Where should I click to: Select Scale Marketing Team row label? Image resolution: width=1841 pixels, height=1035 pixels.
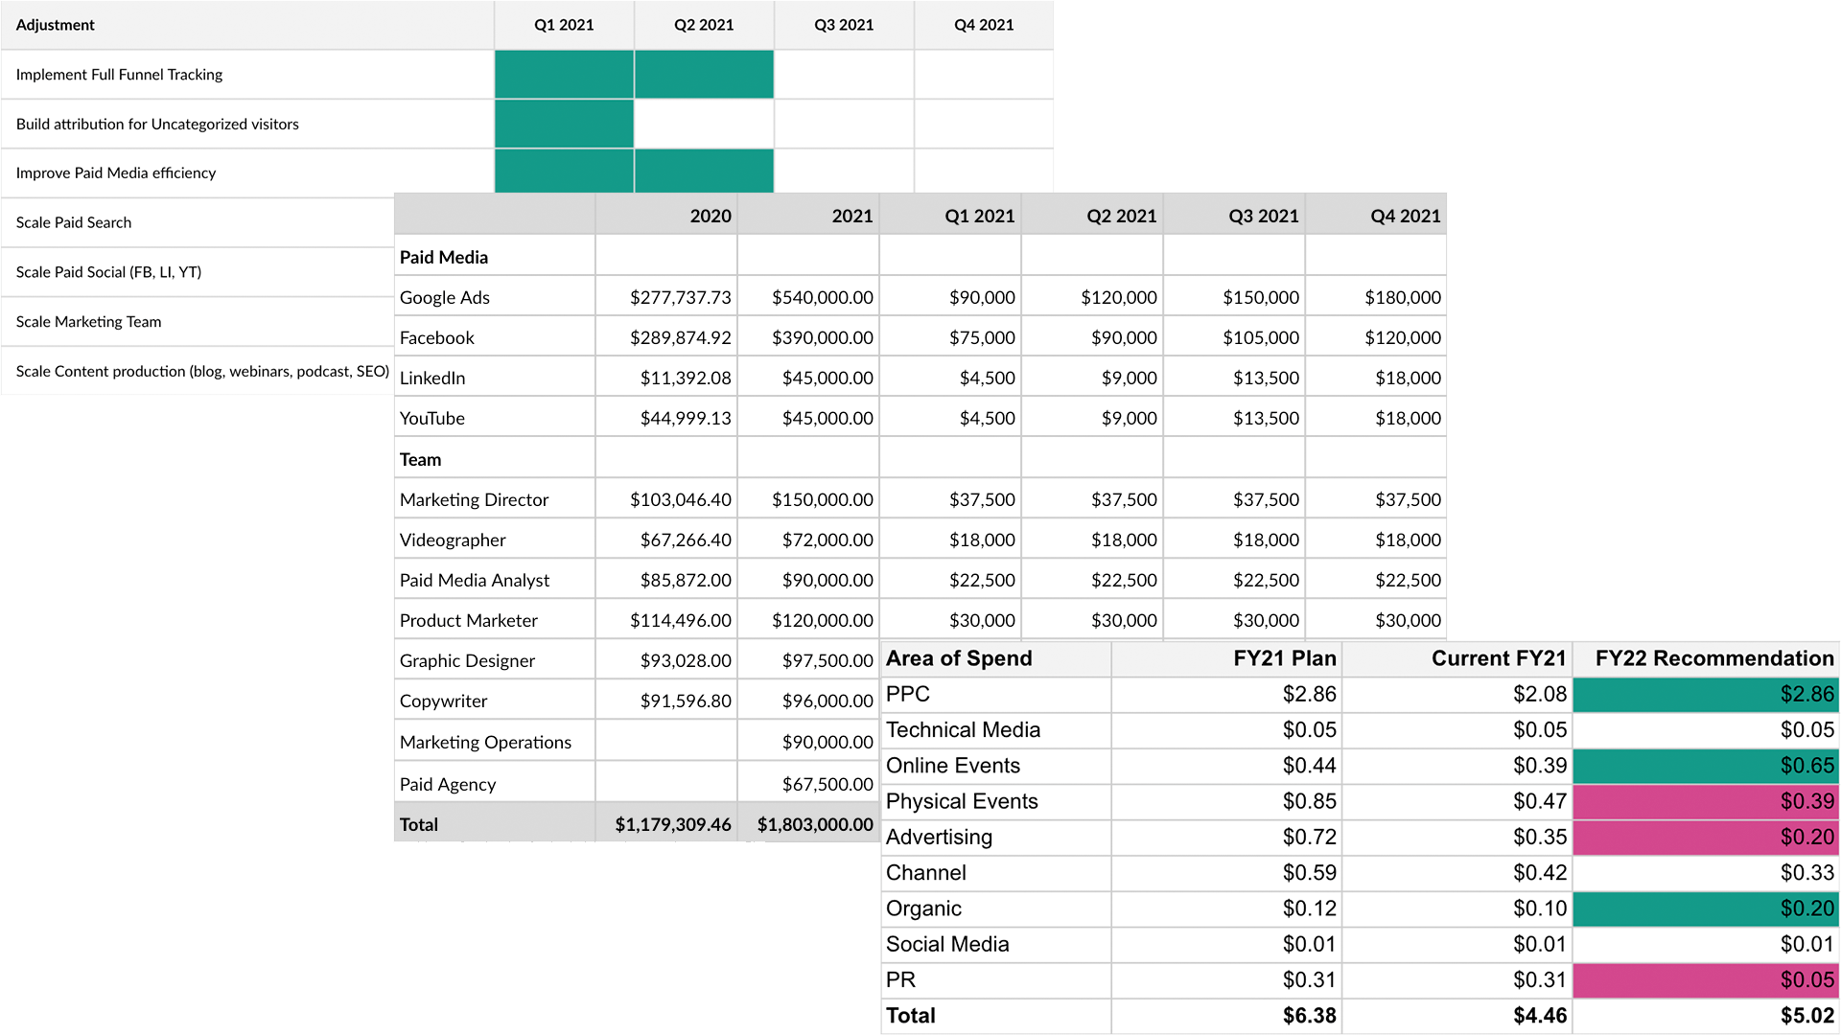pyautogui.click(x=88, y=322)
